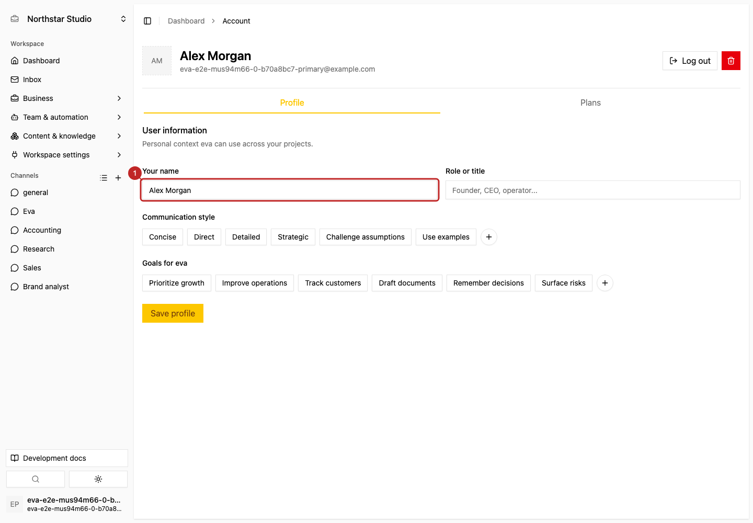Click the AM avatar thumbnail
This screenshot has width=753, height=523.
(x=157, y=61)
